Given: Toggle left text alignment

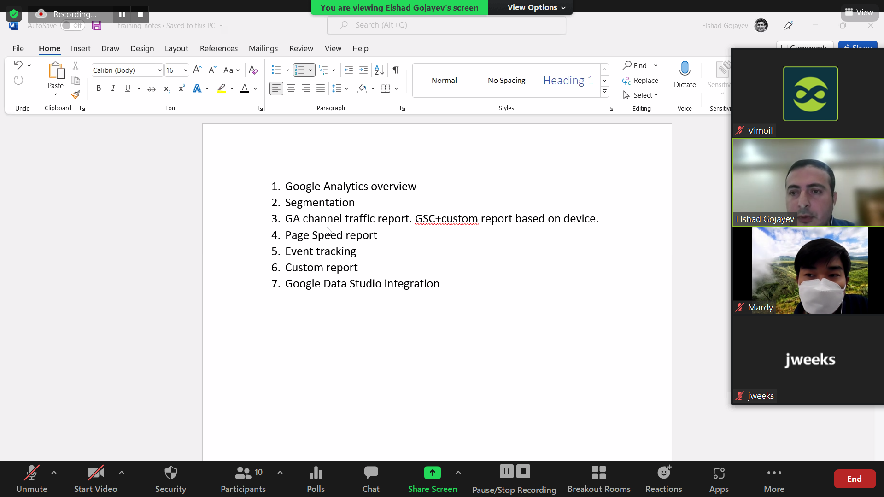Looking at the screenshot, I should click(276, 88).
